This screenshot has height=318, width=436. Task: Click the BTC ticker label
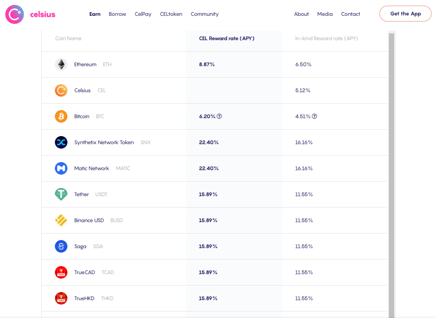[100, 117]
